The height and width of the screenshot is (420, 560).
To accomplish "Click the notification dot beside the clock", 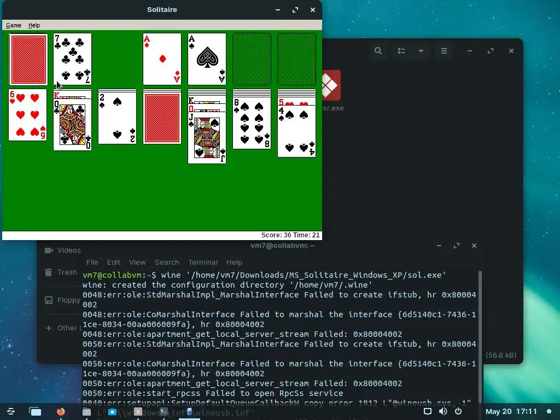I will click(x=549, y=411).
